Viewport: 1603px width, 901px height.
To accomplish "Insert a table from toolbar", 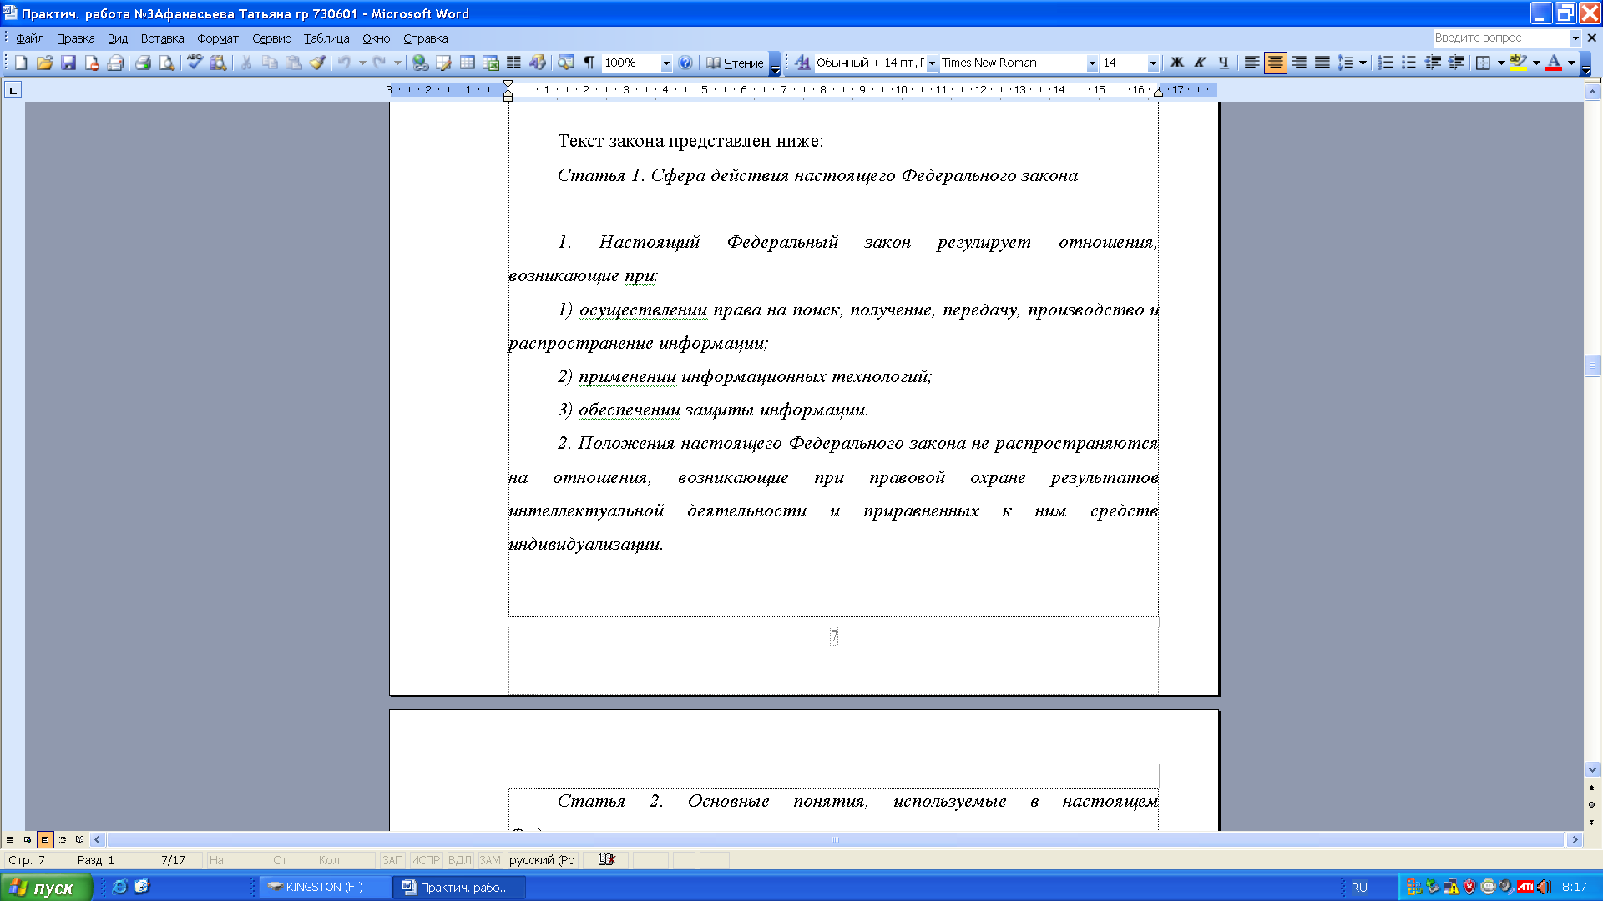I will click(468, 63).
